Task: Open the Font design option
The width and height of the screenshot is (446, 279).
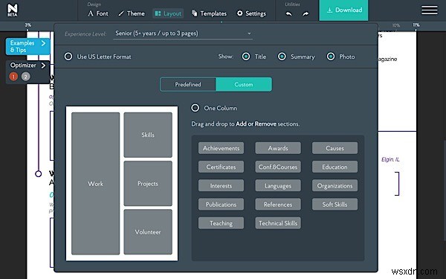Action: (x=98, y=13)
